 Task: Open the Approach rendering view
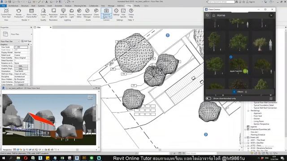[x=257, y=113]
